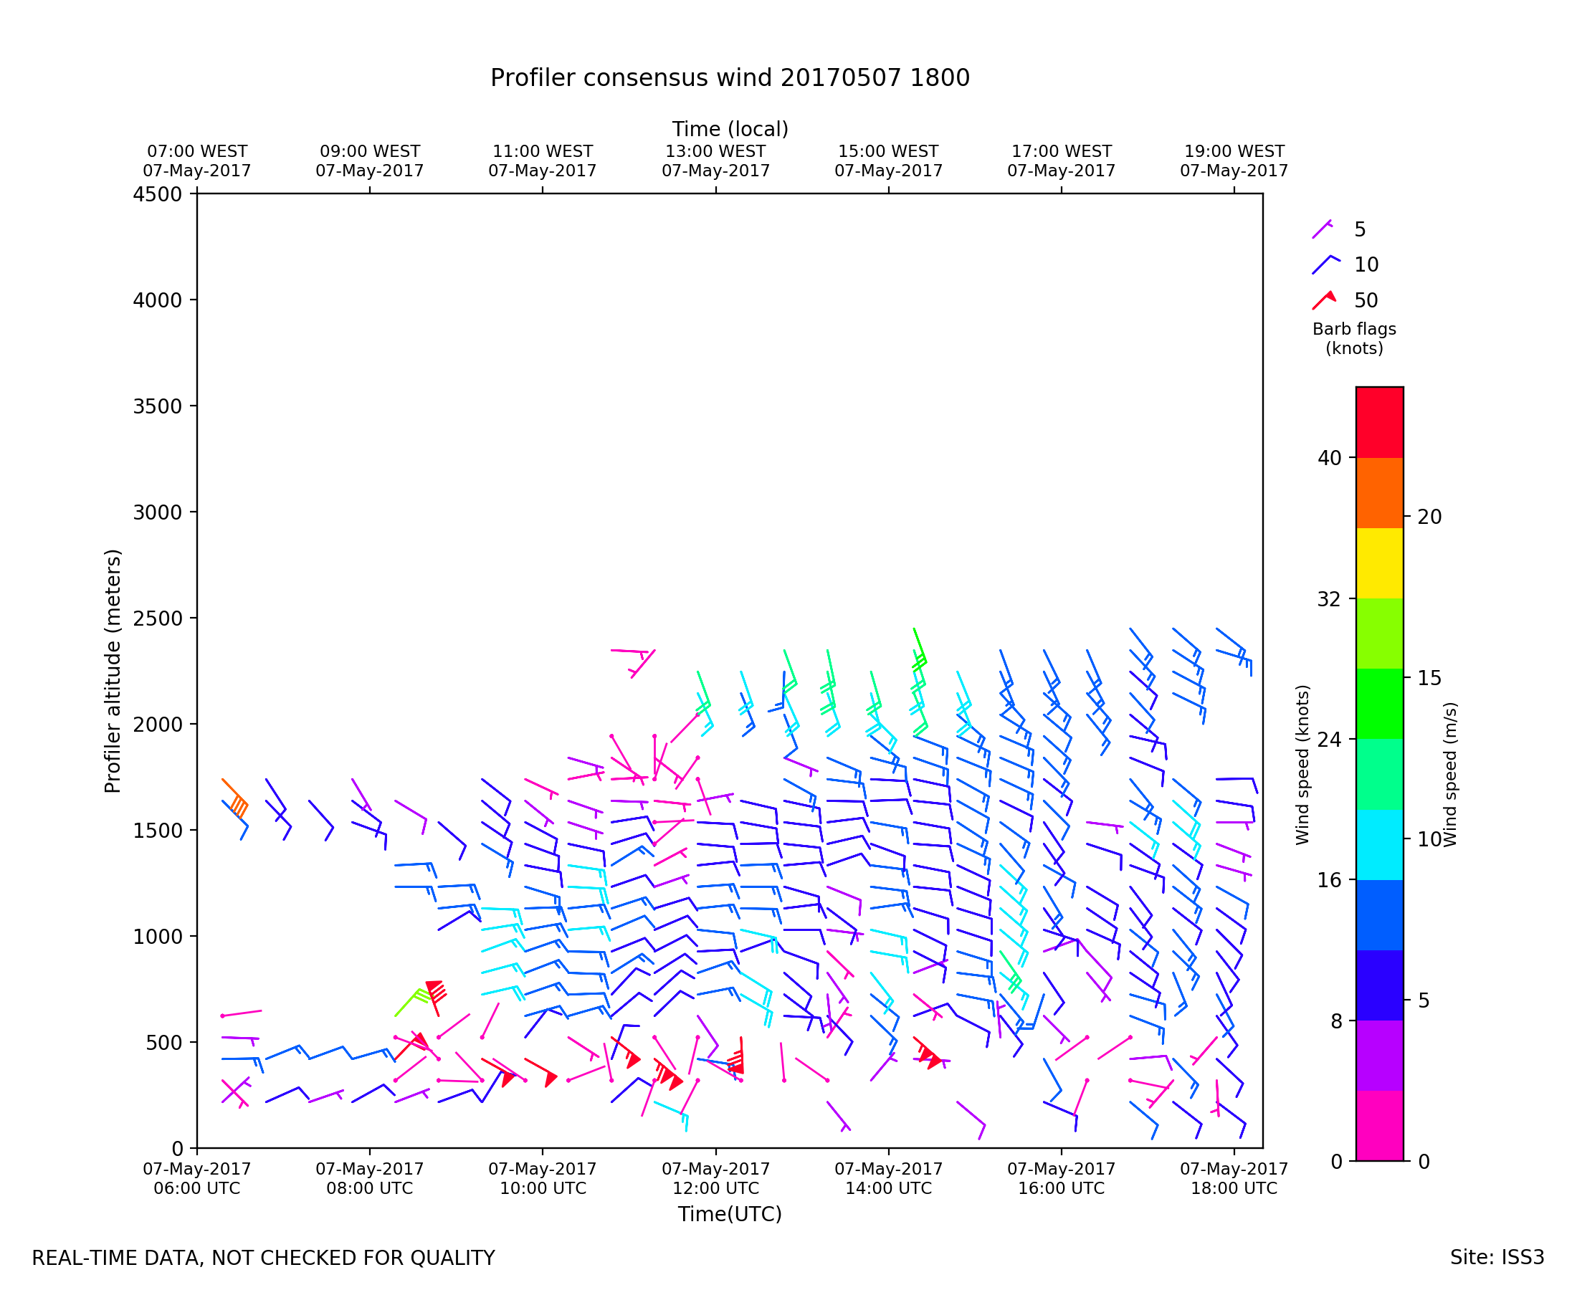1577x1290 pixels.
Task: Click the Time(UTC) axis label
Action: pos(729,1214)
